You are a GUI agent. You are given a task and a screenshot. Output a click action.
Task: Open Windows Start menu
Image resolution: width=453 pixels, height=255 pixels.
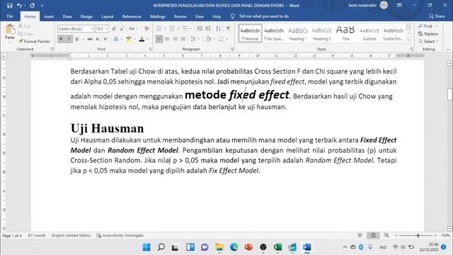click(147, 247)
